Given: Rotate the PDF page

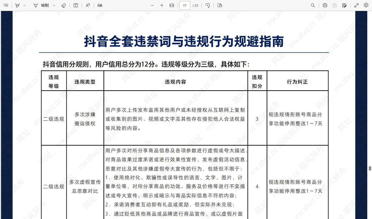Looking at the screenshot, I should 207,5.
